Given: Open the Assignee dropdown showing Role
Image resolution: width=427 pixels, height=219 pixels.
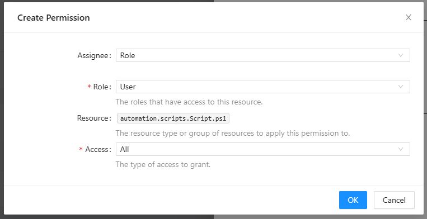Looking at the screenshot, I should (x=263, y=55).
